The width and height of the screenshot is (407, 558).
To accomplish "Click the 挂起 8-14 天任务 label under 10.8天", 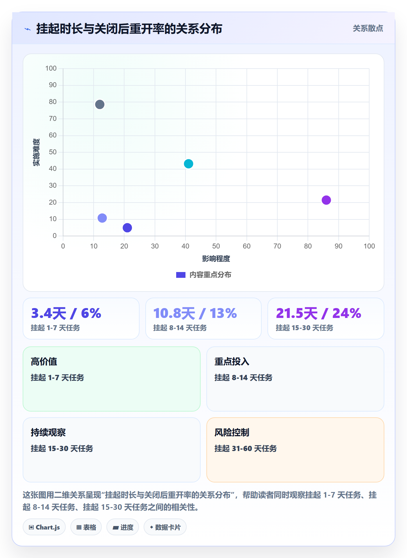I will click(180, 328).
